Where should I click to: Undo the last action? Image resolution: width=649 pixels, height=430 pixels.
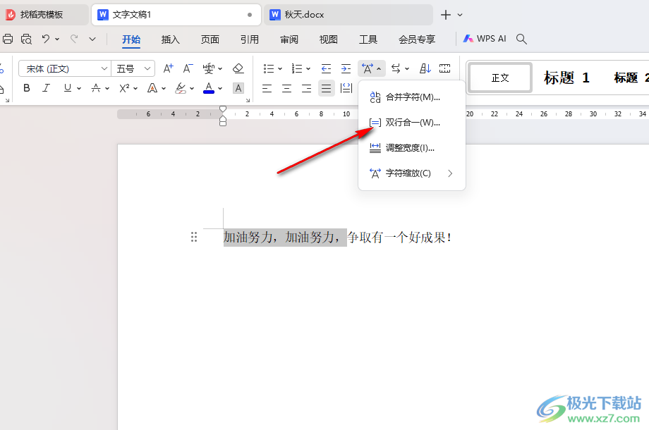46,39
